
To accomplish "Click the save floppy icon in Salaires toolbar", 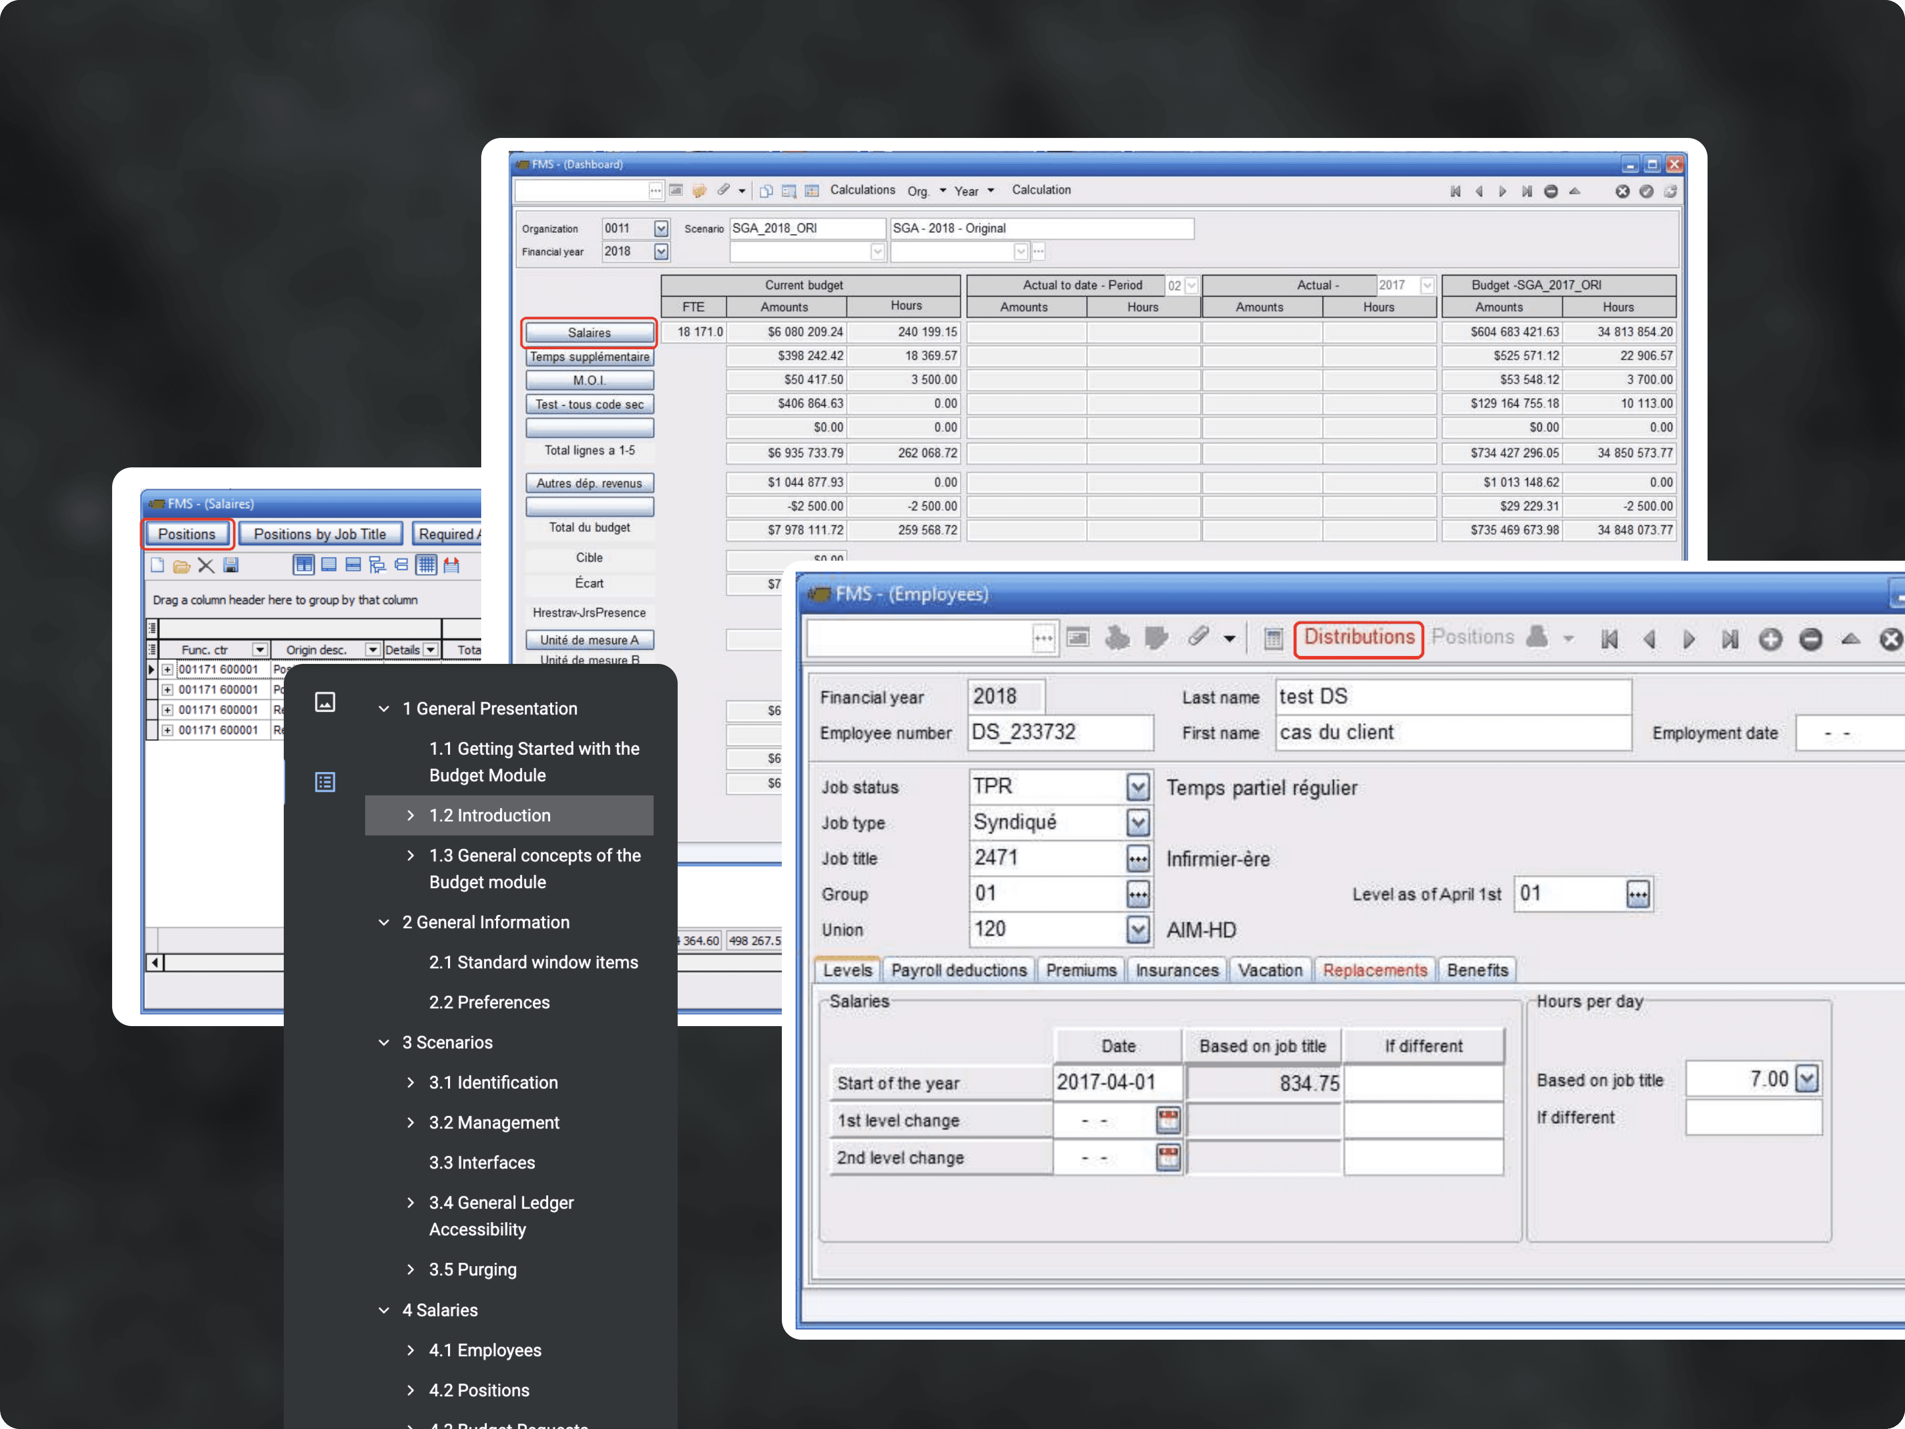I will tap(231, 565).
